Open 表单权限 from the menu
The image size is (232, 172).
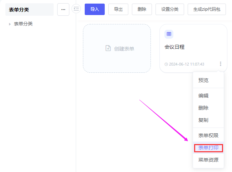coord(208,135)
